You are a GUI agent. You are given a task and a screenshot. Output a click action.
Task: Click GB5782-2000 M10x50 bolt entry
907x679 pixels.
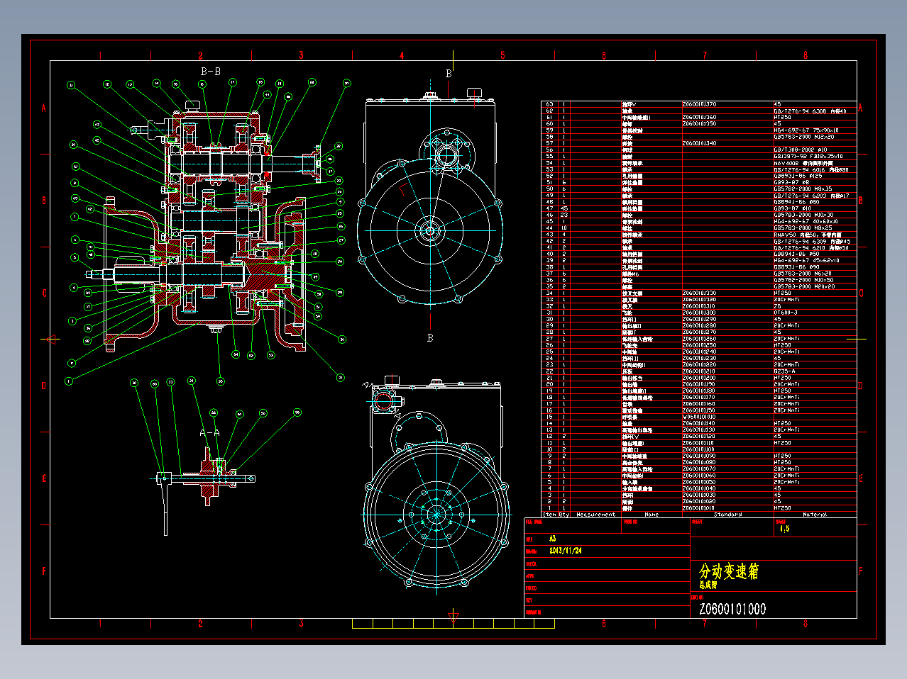(x=804, y=280)
